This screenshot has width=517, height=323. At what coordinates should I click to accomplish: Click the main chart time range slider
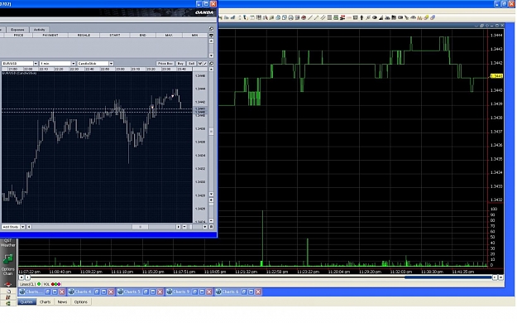point(448,277)
